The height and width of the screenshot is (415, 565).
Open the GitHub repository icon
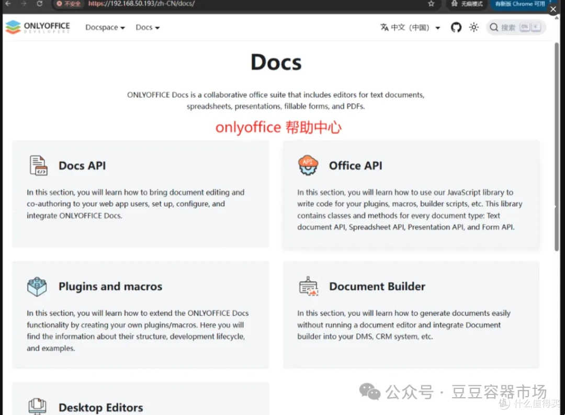456,27
